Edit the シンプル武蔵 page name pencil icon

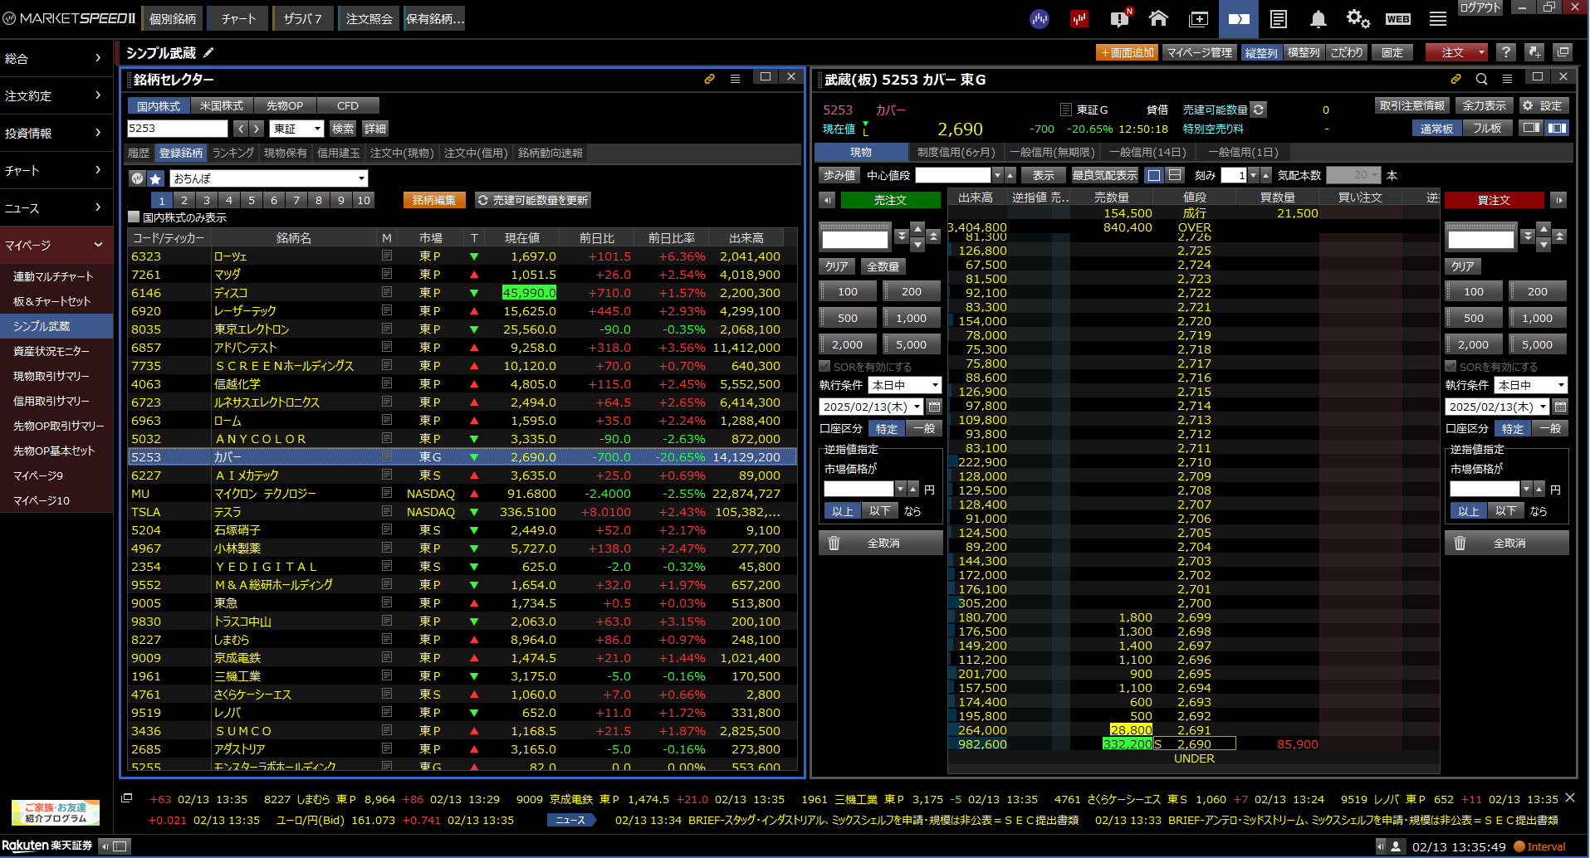(208, 52)
